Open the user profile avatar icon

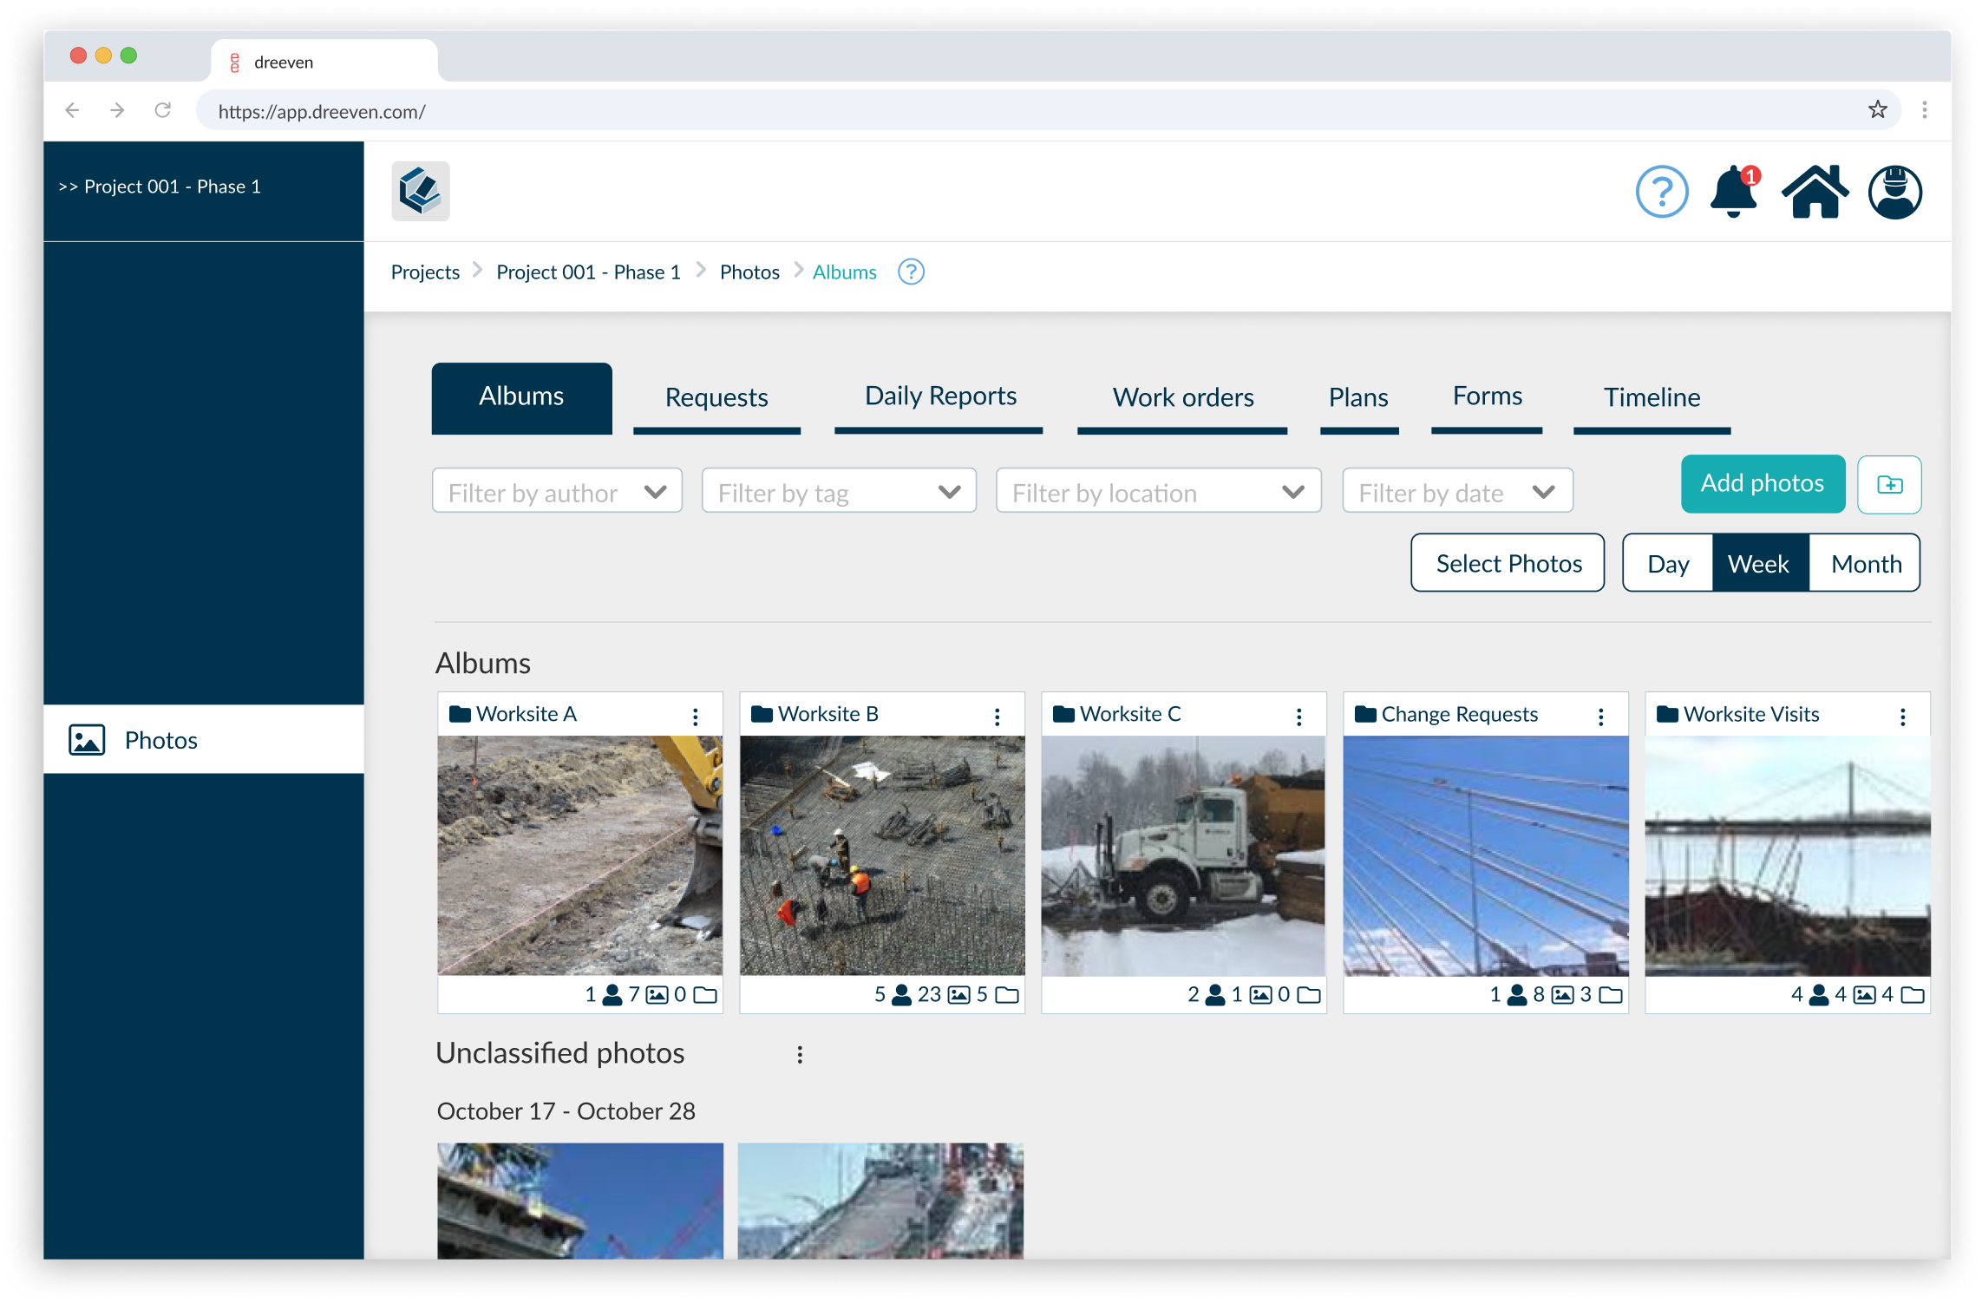tap(1895, 192)
